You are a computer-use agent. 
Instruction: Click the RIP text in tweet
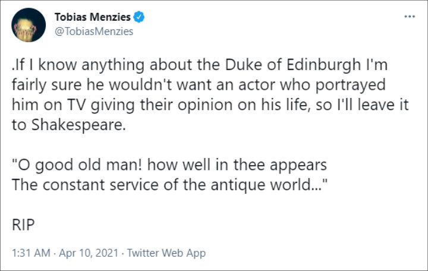[x=23, y=225]
